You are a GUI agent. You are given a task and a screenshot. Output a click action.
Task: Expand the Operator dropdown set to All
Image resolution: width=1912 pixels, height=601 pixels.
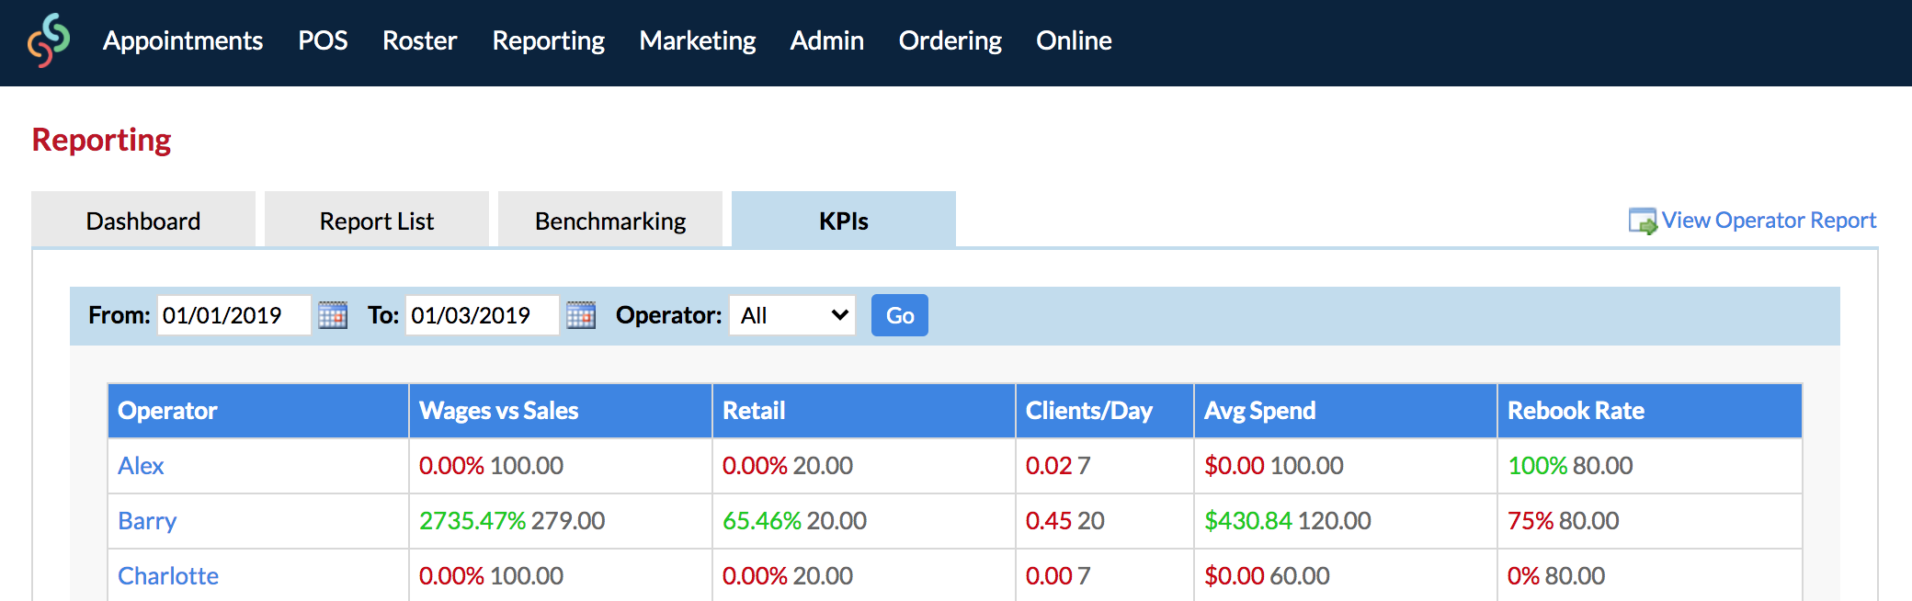[x=792, y=315]
